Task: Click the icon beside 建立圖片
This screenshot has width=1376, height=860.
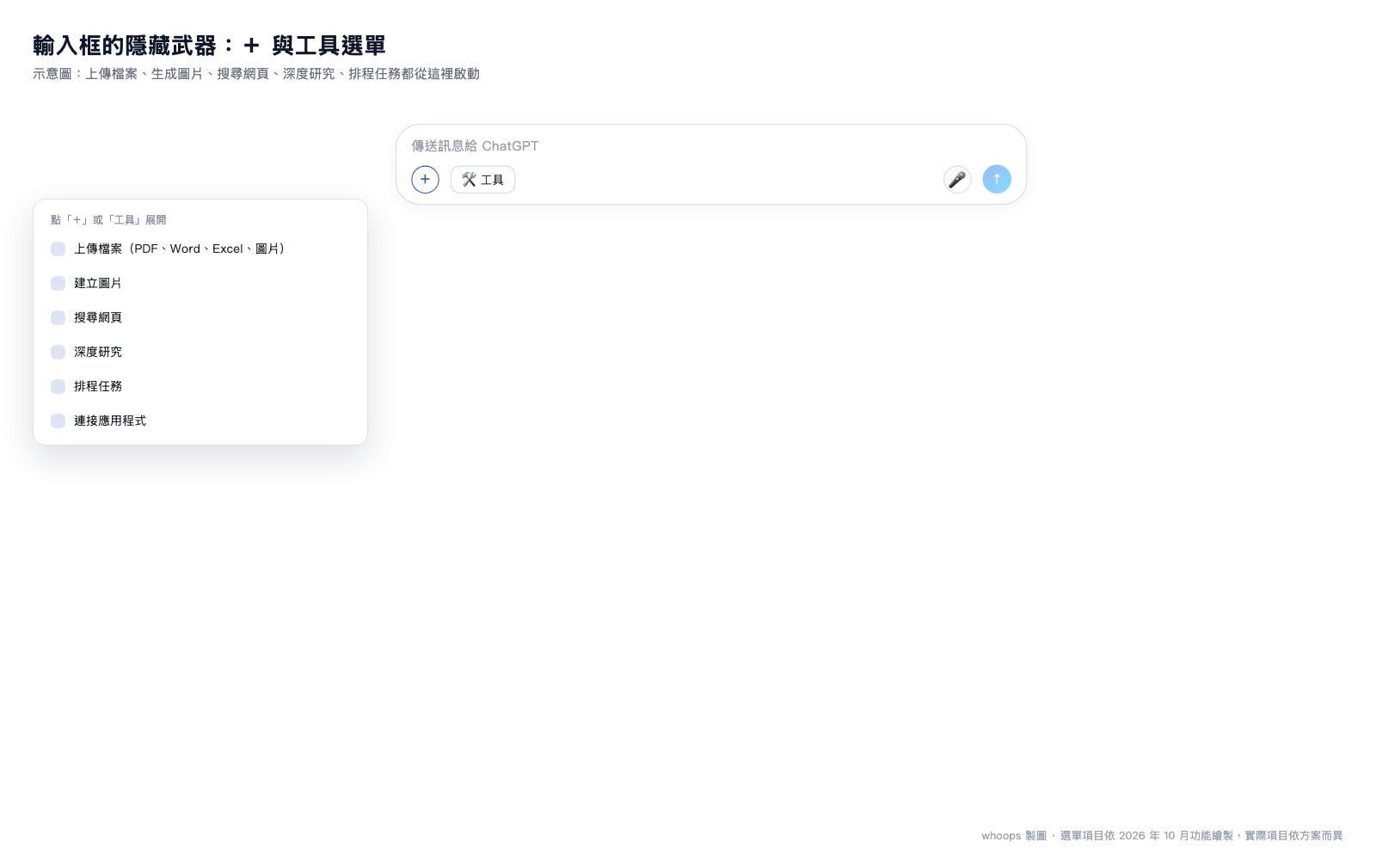Action: pyautogui.click(x=58, y=283)
